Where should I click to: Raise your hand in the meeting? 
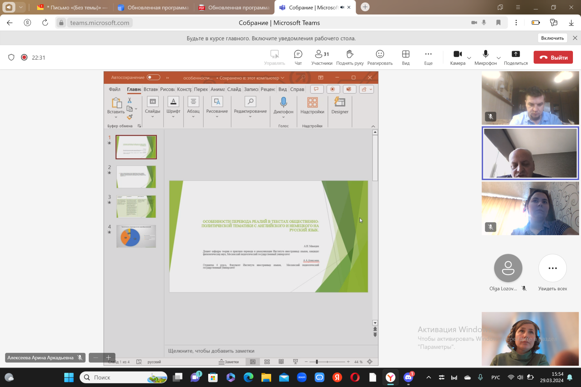click(x=350, y=57)
